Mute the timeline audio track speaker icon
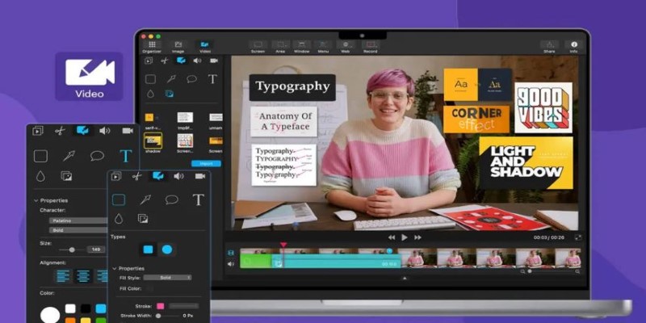 pos(231,263)
